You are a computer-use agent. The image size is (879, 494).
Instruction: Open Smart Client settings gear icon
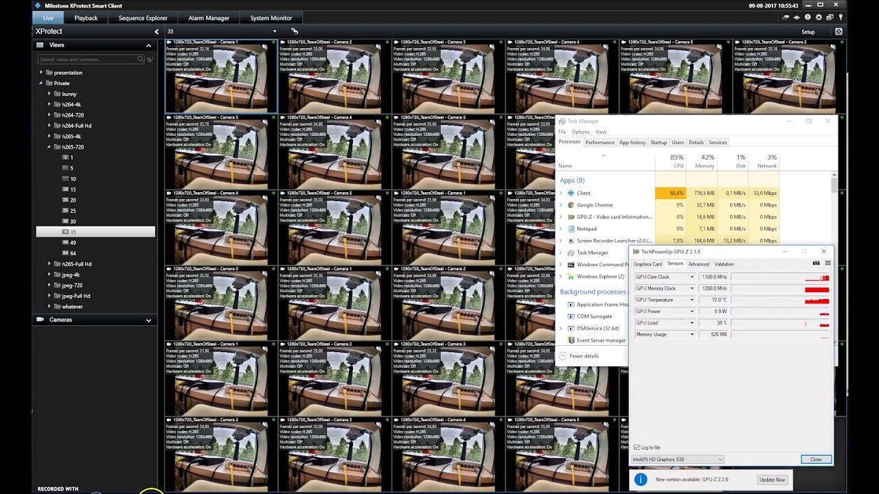(819, 17)
